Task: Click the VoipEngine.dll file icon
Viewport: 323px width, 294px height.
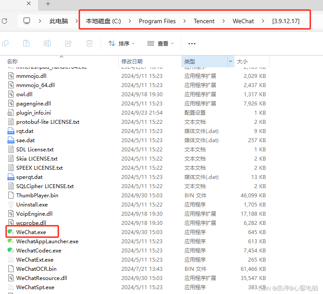Action: pyautogui.click(x=11, y=213)
